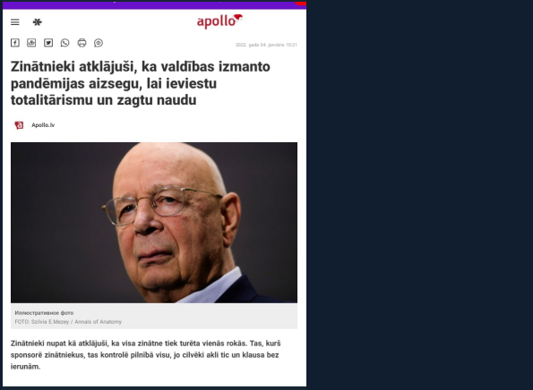Open the hamburger navigation menu
This screenshot has height=390, width=533.
(x=15, y=22)
